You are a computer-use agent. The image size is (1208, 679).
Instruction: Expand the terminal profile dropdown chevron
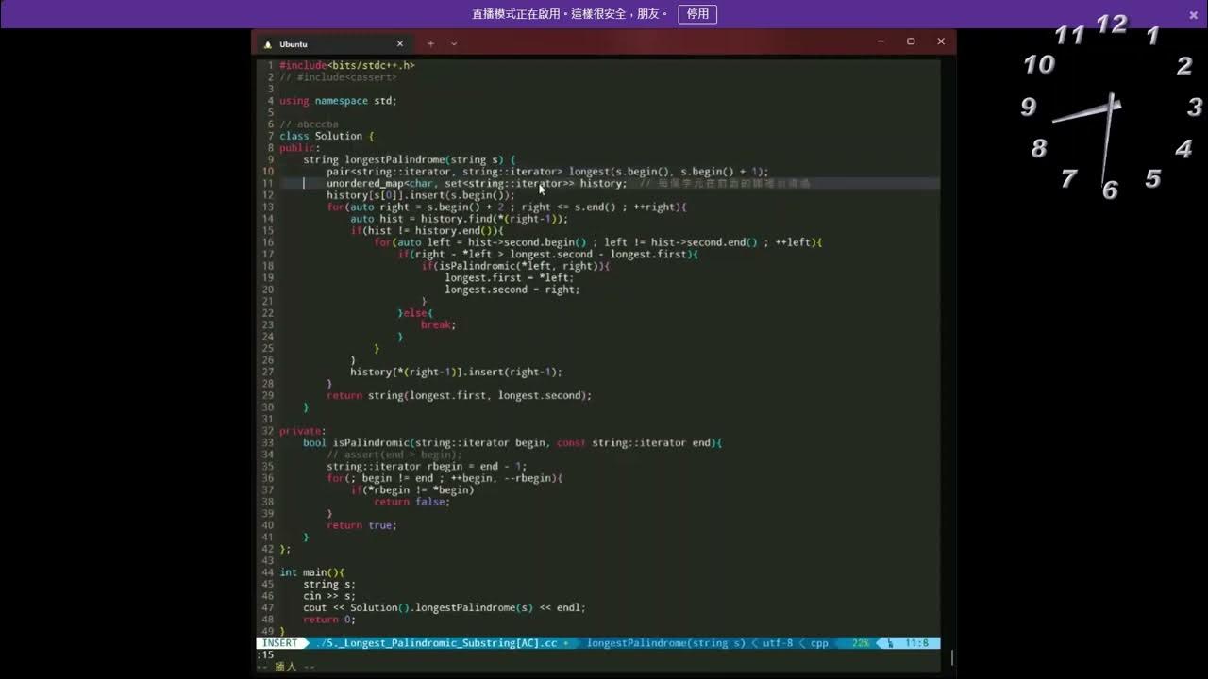(454, 43)
